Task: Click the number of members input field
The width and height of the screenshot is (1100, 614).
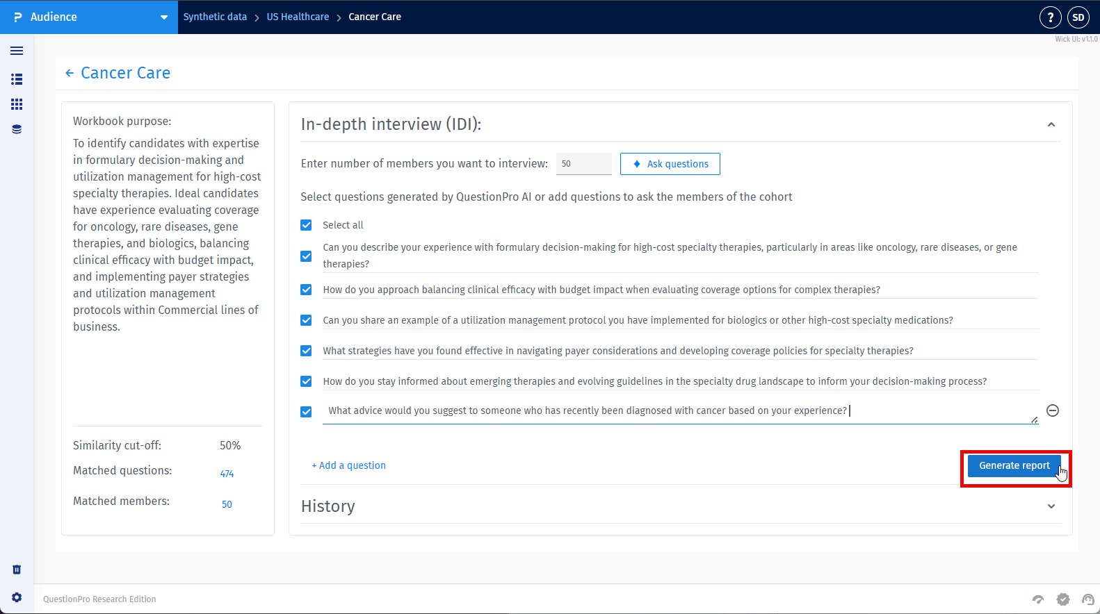Action: (x=583, y=164)
